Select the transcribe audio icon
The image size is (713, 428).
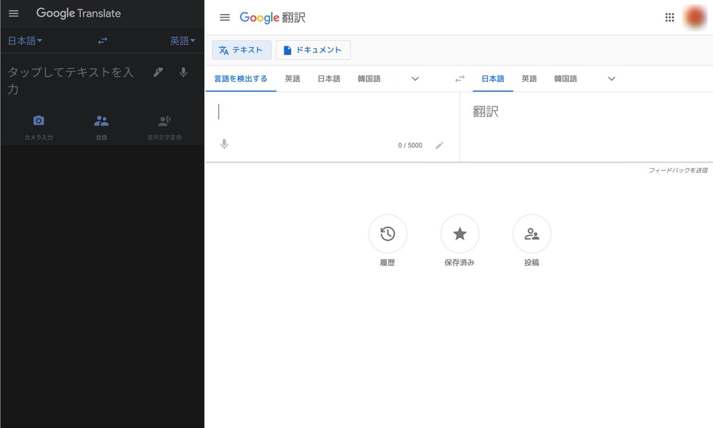(x=164, y=120)
